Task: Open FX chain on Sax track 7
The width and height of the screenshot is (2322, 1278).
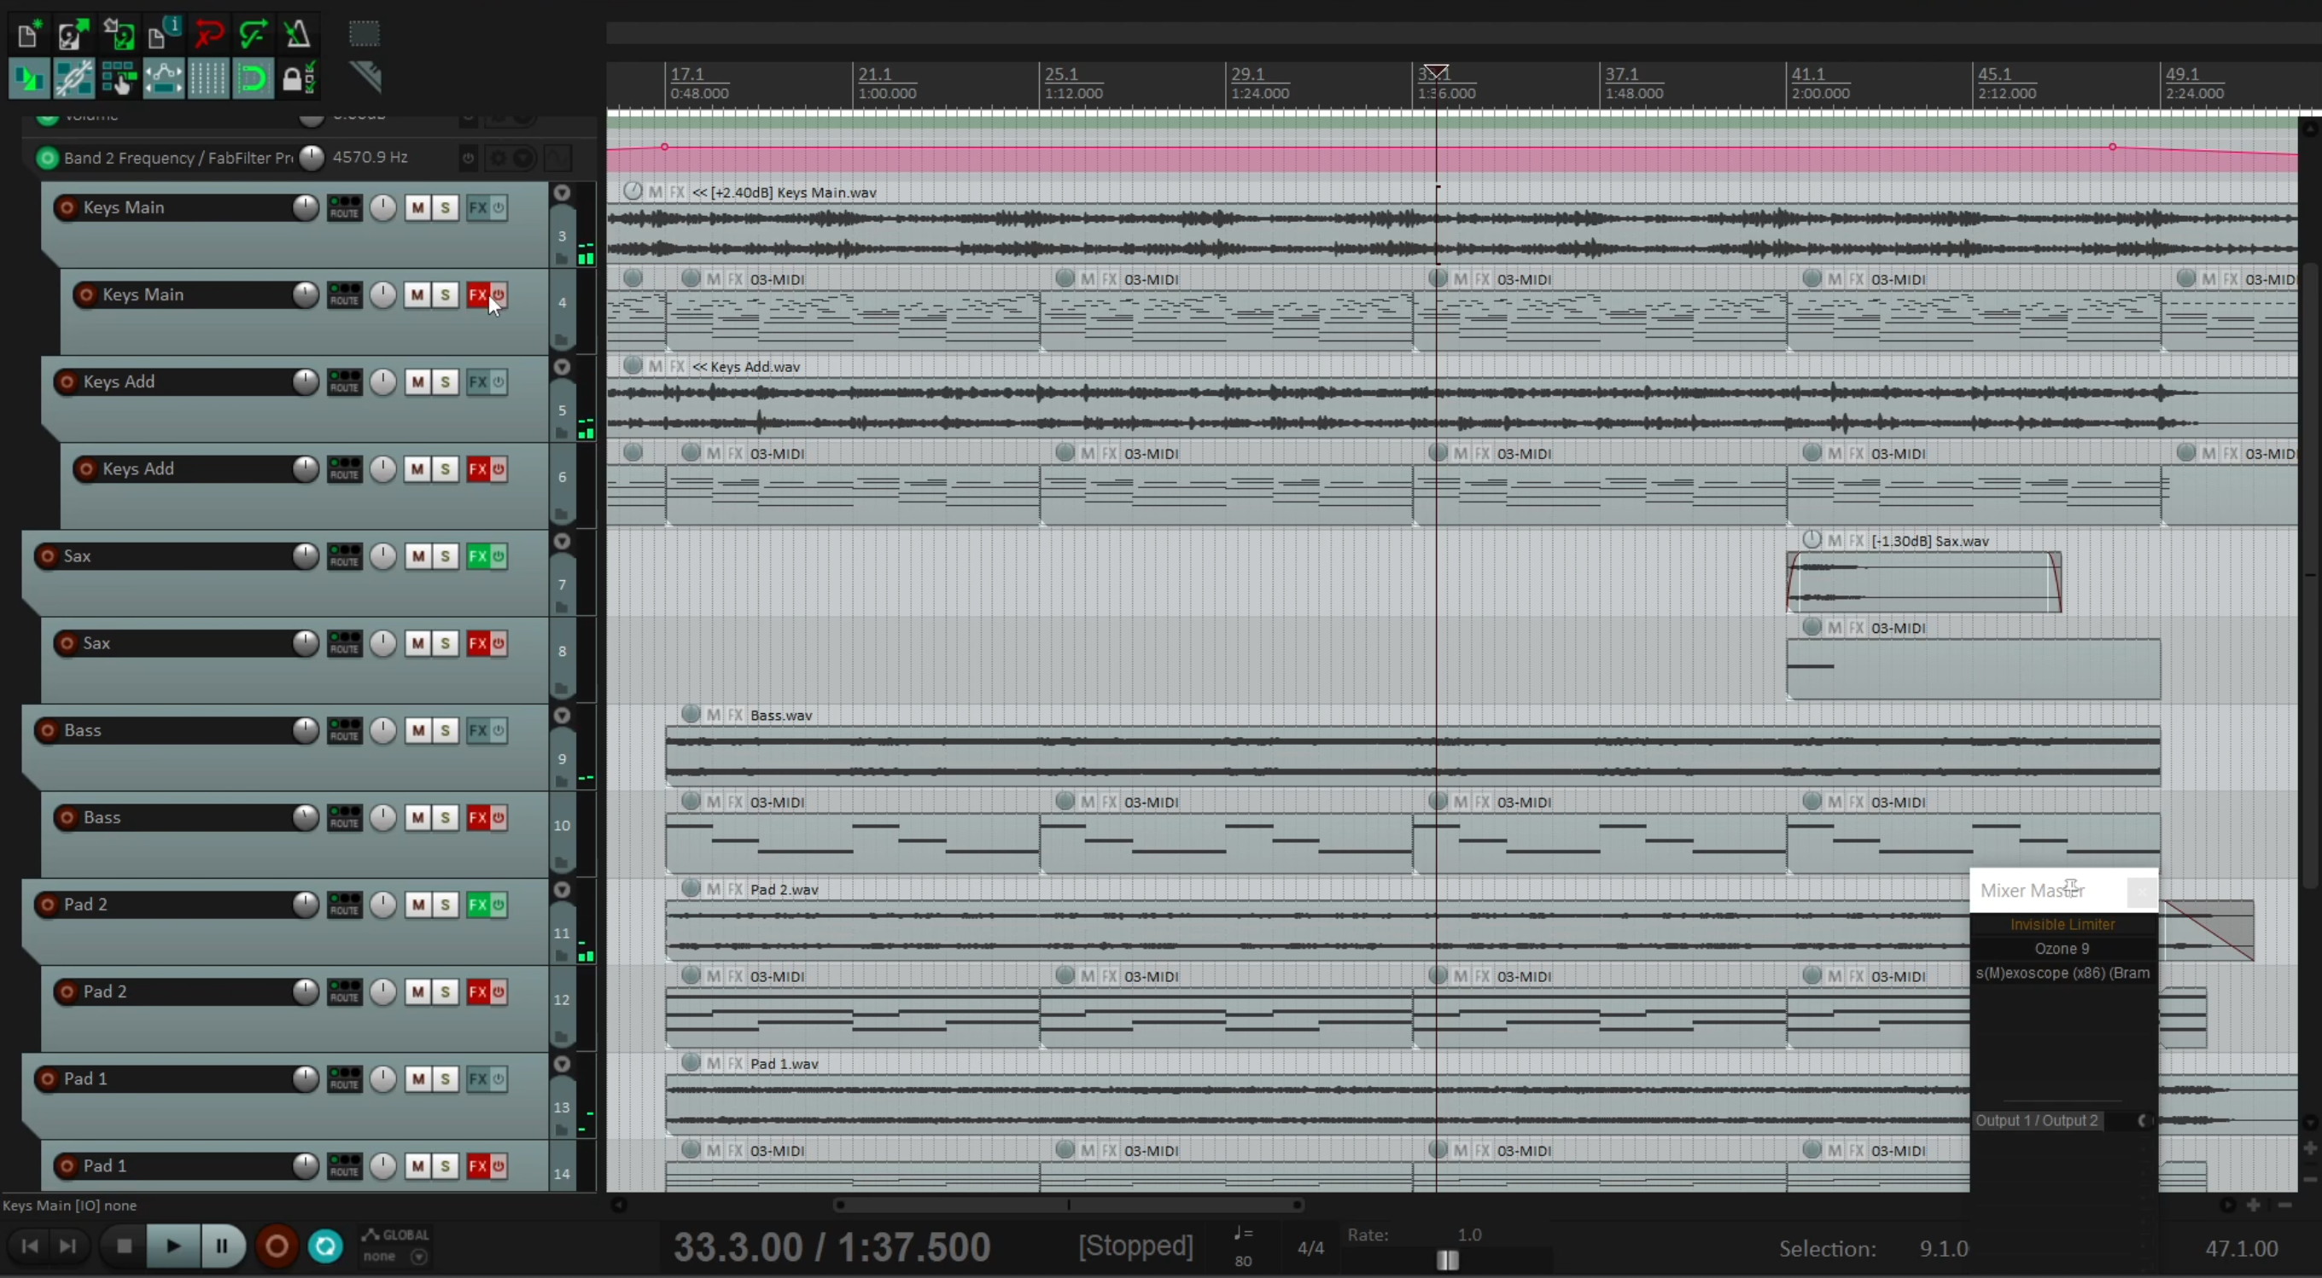Action: (x=477, y=556)
